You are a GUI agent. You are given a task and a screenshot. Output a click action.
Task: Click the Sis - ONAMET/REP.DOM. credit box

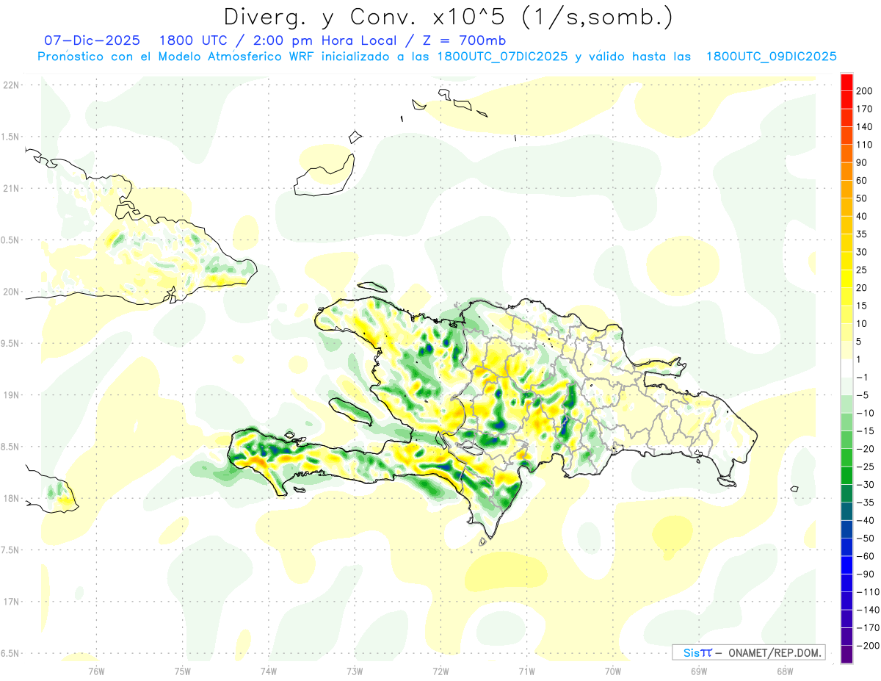(749, 652)
